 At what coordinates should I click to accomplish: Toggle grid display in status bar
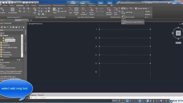tap(120, 101)
